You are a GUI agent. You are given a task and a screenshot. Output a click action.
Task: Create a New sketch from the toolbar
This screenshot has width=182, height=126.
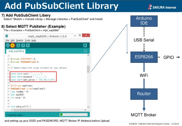pyautogui.click(x=18, y=45)
